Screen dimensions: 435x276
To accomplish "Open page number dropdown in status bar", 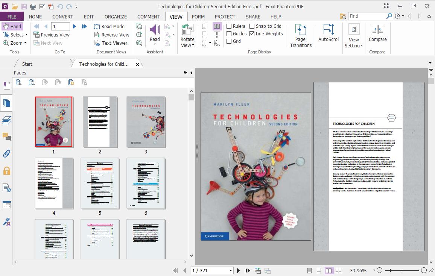I will coord(231,270).
